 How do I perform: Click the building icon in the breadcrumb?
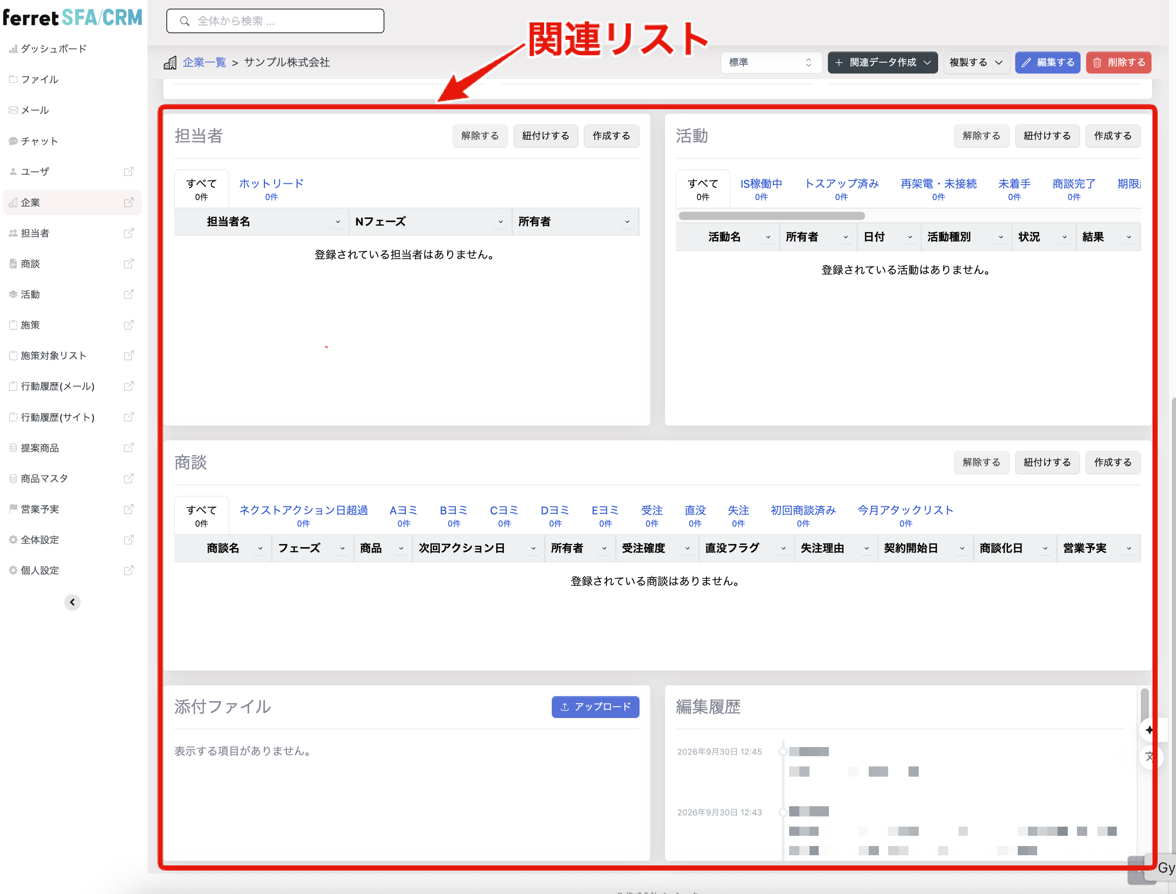pos(170,62)
